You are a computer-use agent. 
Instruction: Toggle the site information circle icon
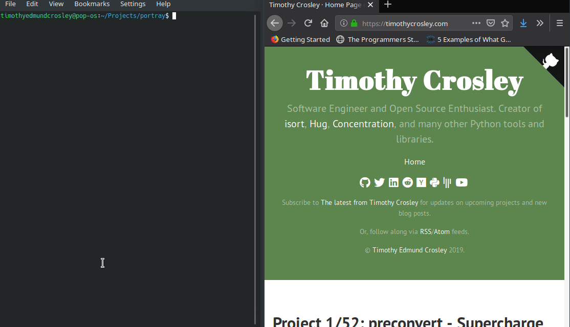pyautogui.click(x=343, y=23)
